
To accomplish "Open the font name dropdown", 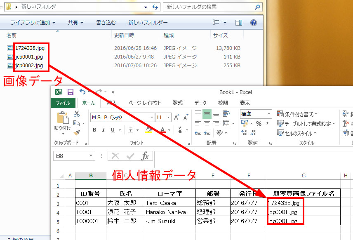I will [x=152, y=118].
